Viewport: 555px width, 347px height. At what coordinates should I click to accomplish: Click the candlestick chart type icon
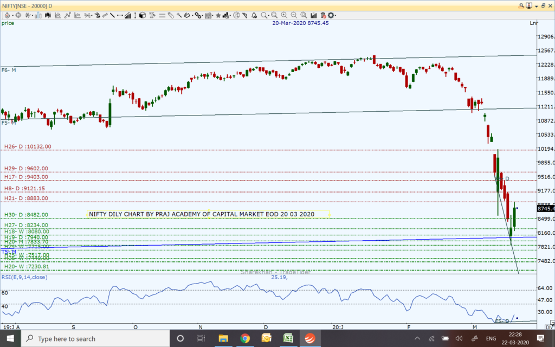pos(28,15)
